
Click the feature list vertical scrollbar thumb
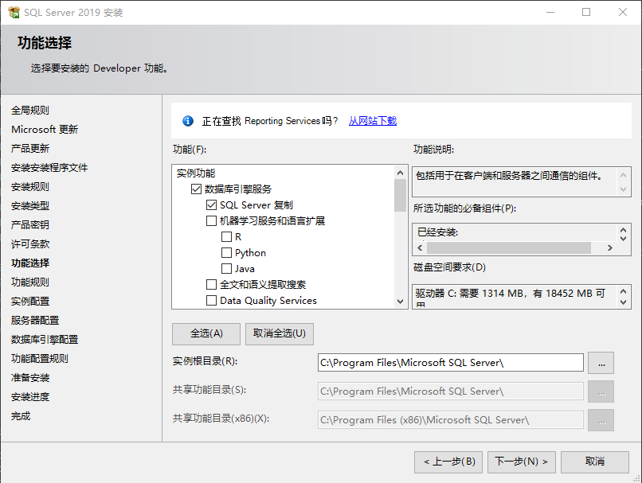[x=400, y=196]
